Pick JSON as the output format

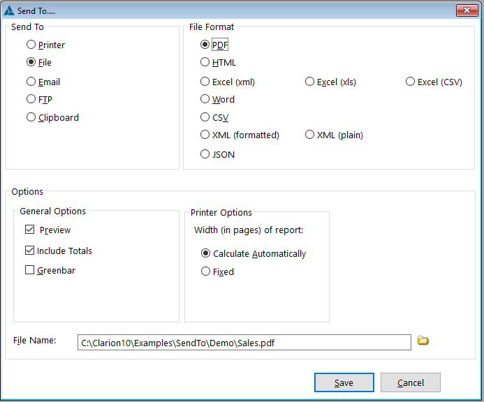[x=205, y=154]
